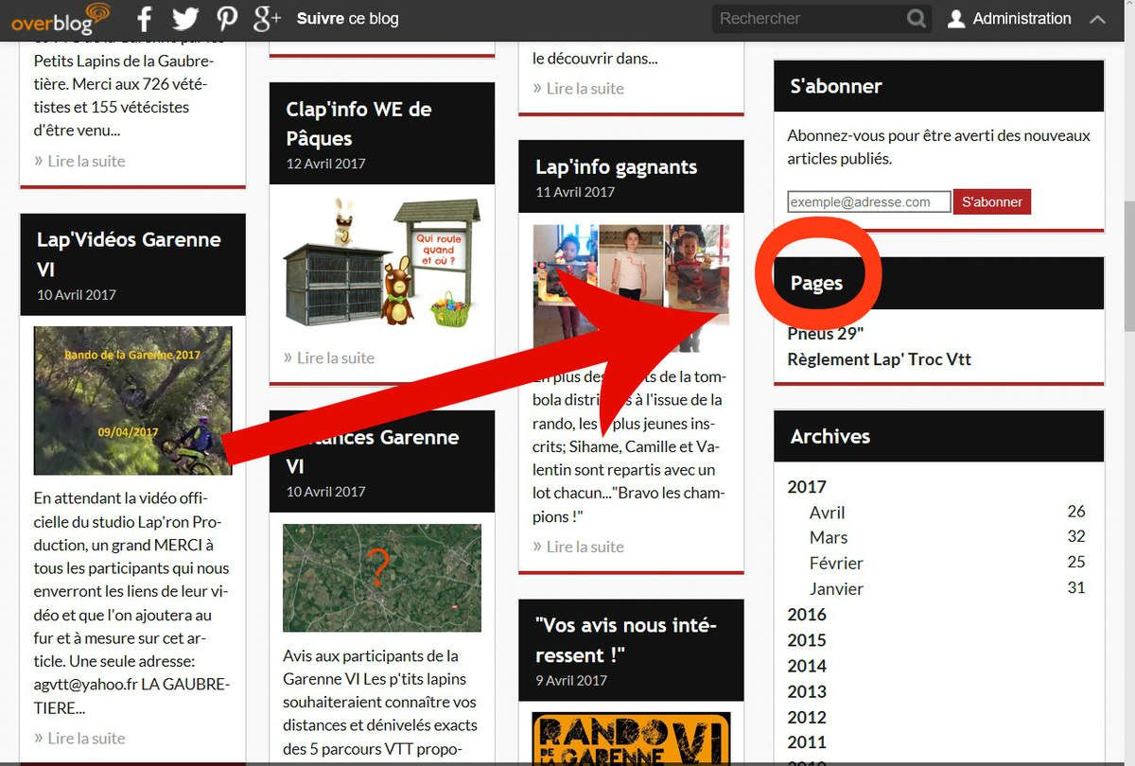This screenshot has height=766, width=1135.
Task: Open Lap'info gagnants article title
Action: (x=616, y=167)
